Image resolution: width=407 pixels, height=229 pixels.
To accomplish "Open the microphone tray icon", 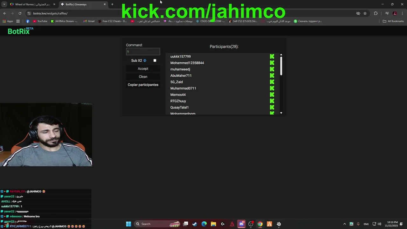I will [x=358, y=224].
